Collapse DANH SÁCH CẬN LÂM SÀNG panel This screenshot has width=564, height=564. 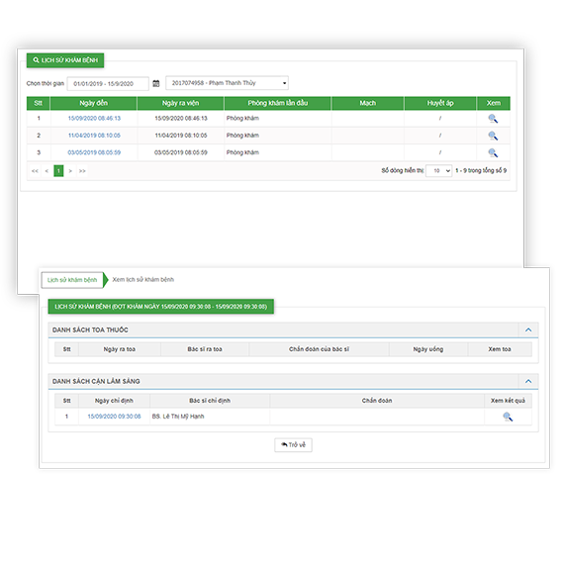click(528, 381)
